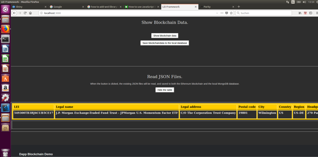This screenshot has width=318, height=157.
Task: Click Firefox icon in the dock
Action: [x=5, y=29]
